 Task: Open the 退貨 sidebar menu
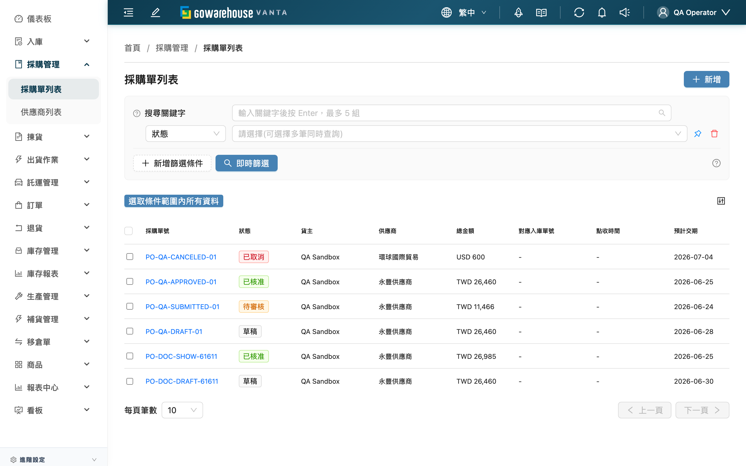coord(54,228)
